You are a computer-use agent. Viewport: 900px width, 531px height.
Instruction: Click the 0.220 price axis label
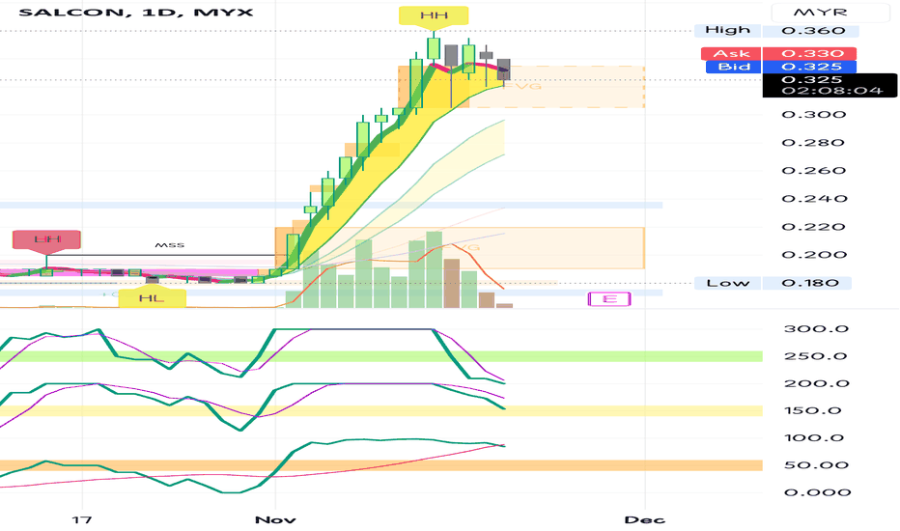coord(813,227)
